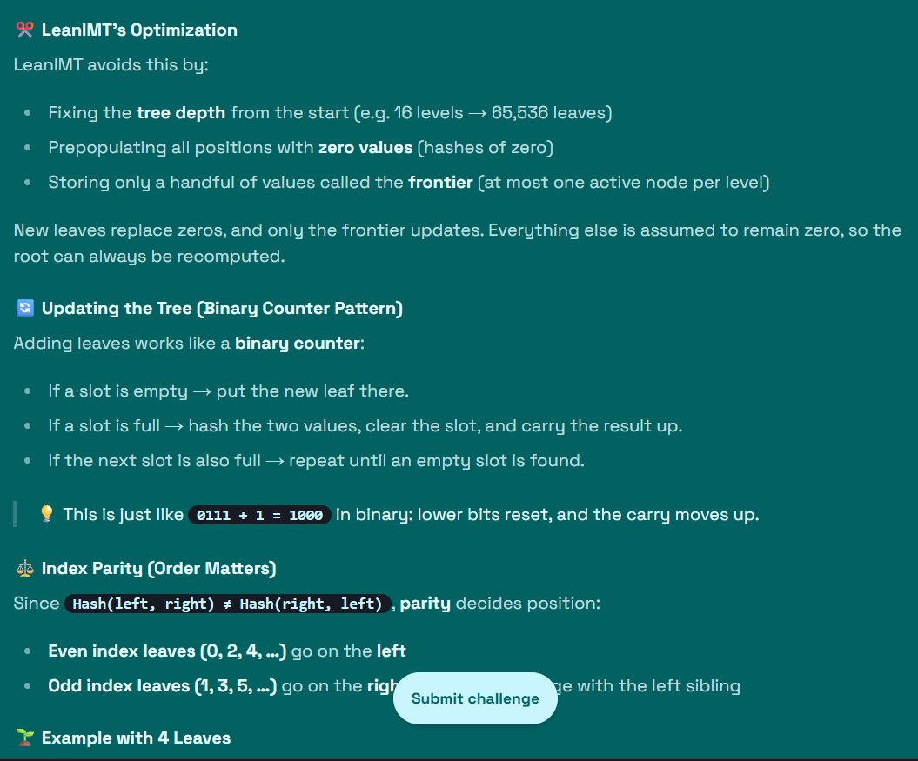Screen dimensions: 918x761
Task: Click the blockquote vertical bar on the tip
Action: [x=15, y=513]
